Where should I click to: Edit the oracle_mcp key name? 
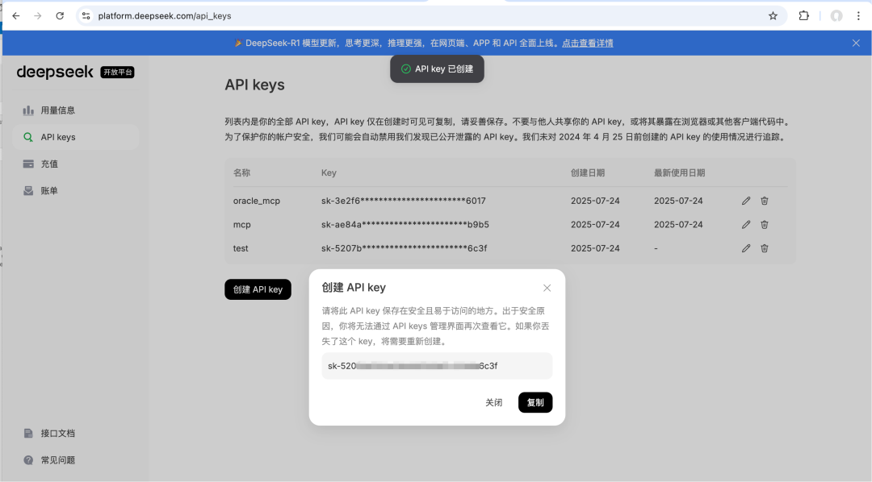click(x=746, y=201)
